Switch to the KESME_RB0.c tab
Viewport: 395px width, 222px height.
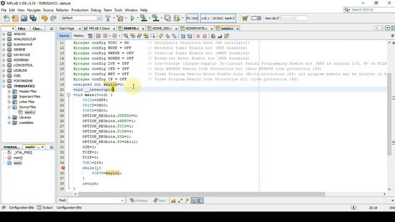(x=162, y=28)
